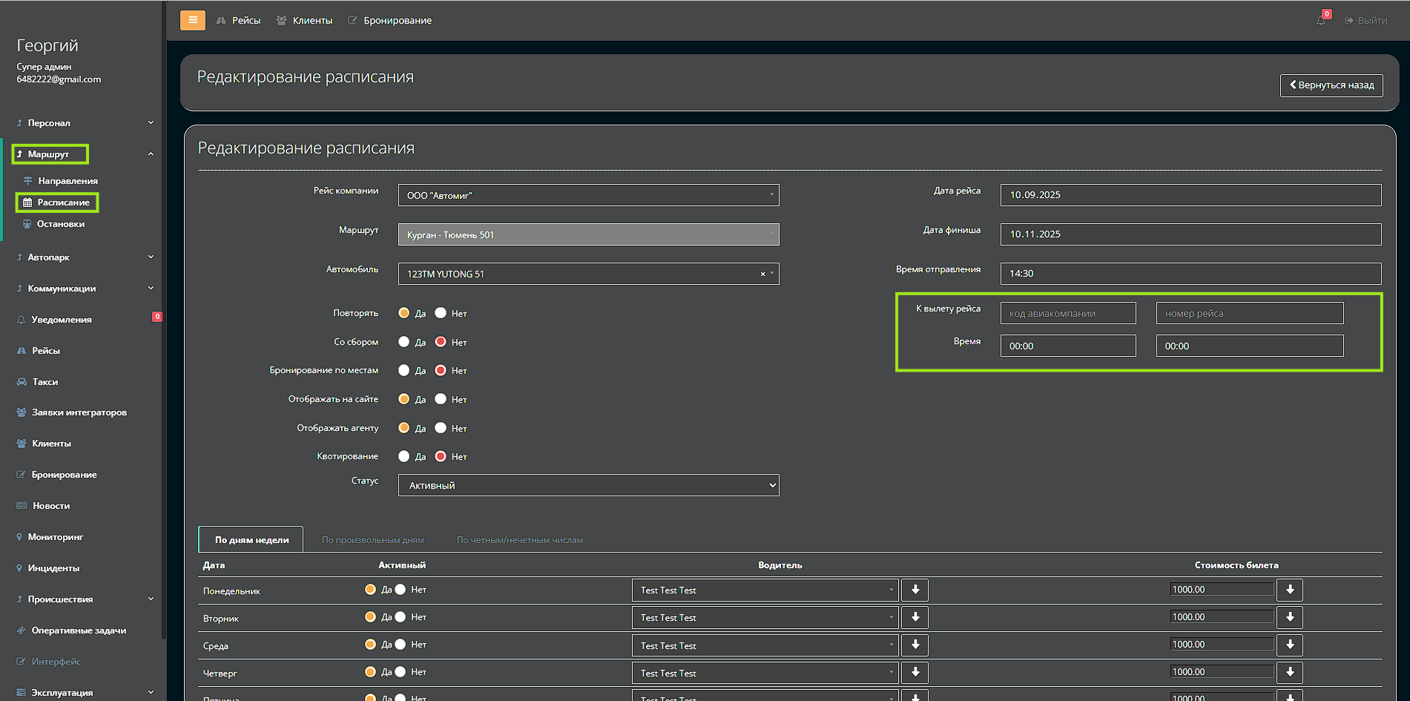This screenshot has width=1410, height=701.
Task: Click the Расписание calendar icon
Action: pos(27,203)
